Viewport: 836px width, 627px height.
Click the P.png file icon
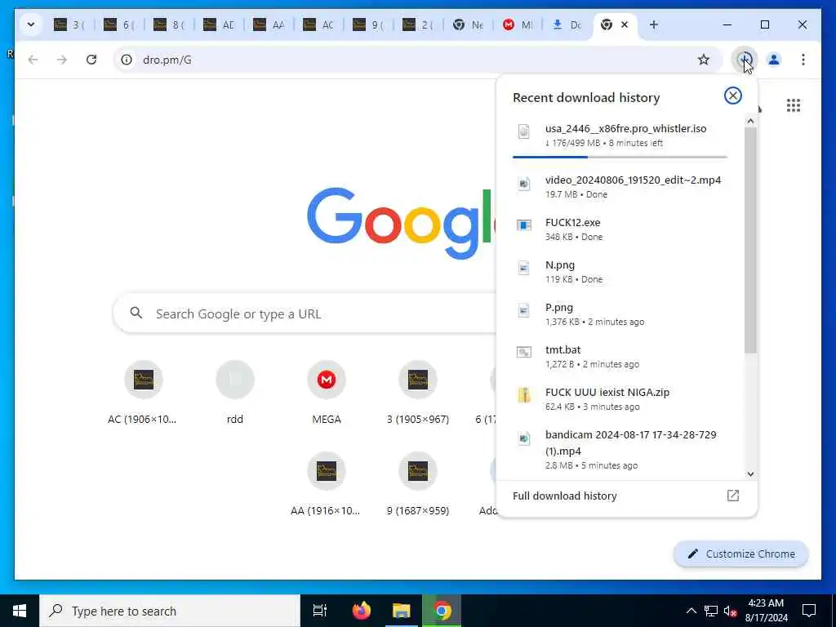tap(524, 310)
